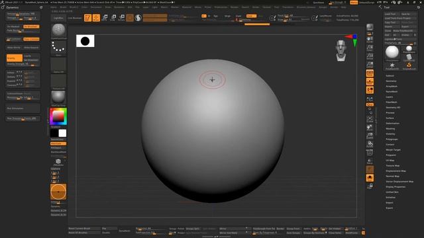The height and width of the screenshot is (238, 424).
Task: Select the Move transform icon on the top shelf
Action: pos(105,18)
